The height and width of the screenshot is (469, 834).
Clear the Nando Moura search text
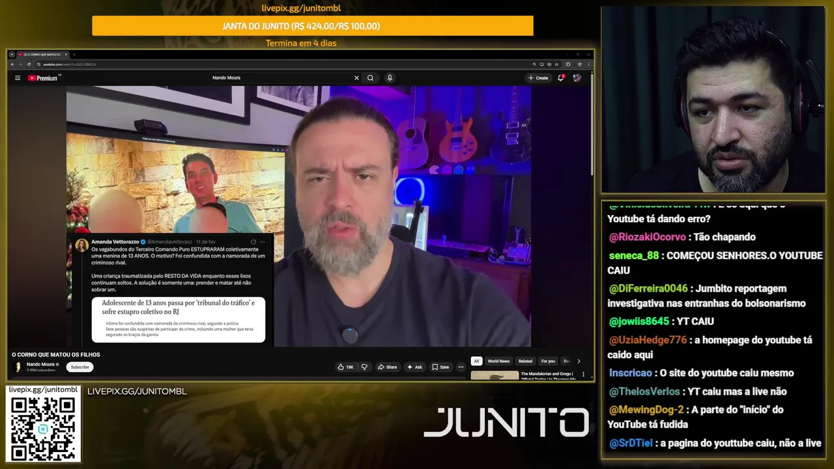356,78
